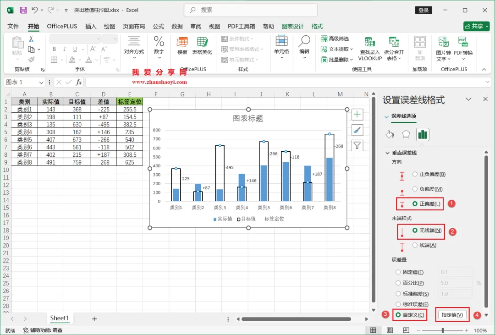Open the 模板 templates tool
The width and height of the screenshot is (495, 335).
pyautogui.click(x=182, y=45)
